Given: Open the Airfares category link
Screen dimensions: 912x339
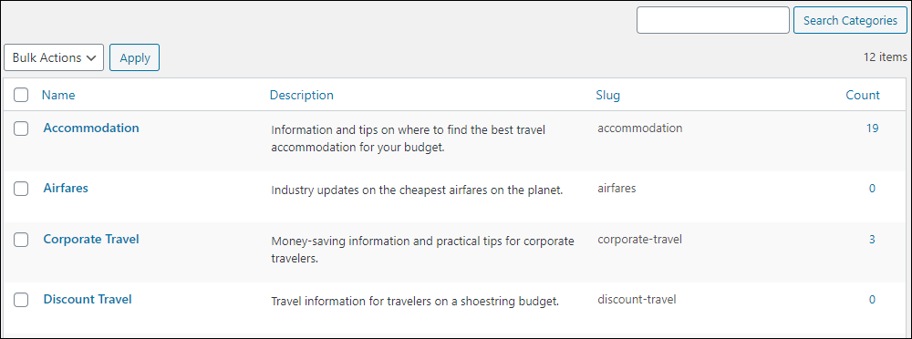Looking at the screenshot, I should point(66,188).
